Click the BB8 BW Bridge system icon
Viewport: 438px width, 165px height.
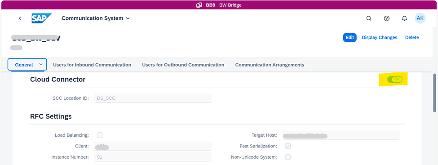coord(199,5)
